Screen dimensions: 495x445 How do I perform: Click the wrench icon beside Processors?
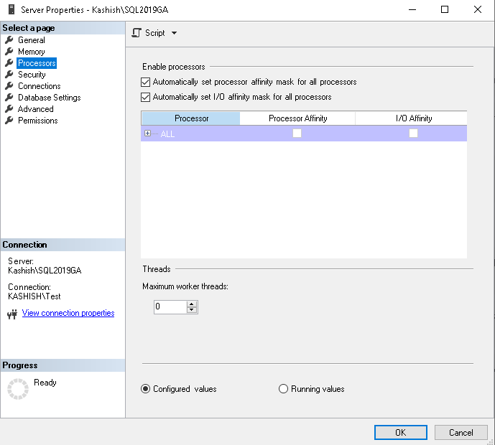(x=9, y=62)
